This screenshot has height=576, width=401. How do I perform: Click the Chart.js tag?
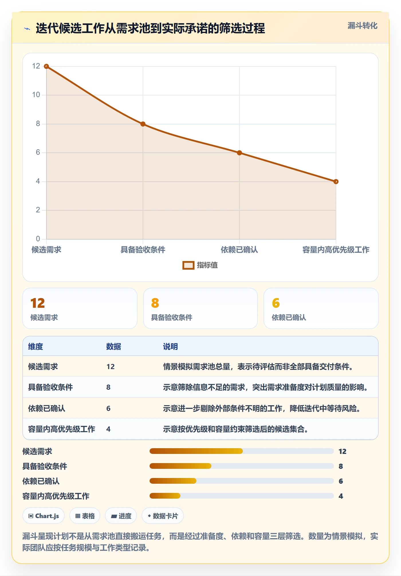coord(44,516)
